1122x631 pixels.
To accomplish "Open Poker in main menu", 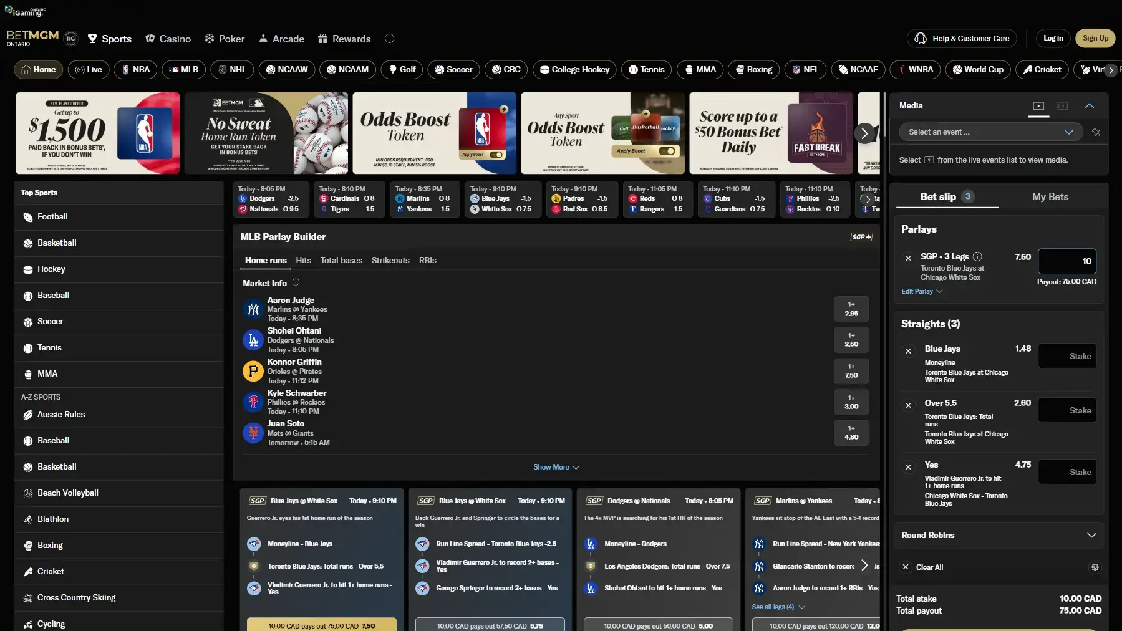I will [x=225, y=39].
